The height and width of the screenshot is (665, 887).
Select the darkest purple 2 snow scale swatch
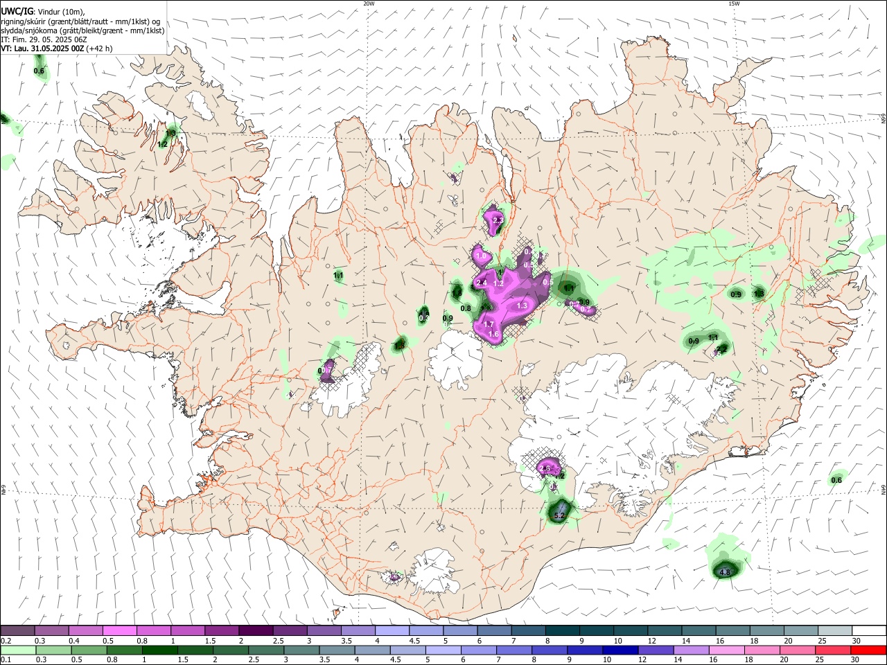[256, 631]
